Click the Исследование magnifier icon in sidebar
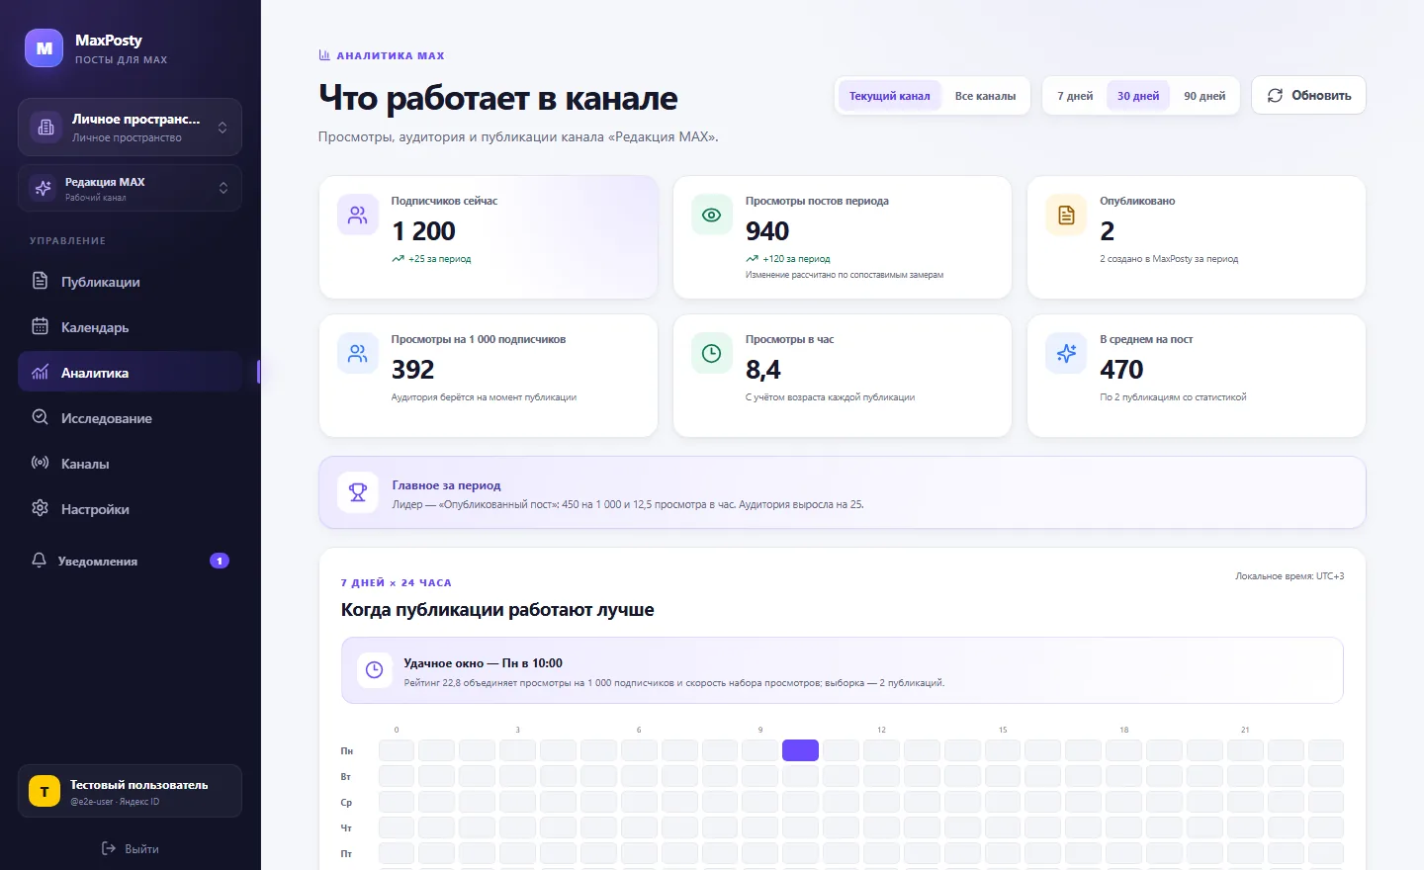Image resolution: width=1424 pixels, height=870 pixels. point(40,417)
